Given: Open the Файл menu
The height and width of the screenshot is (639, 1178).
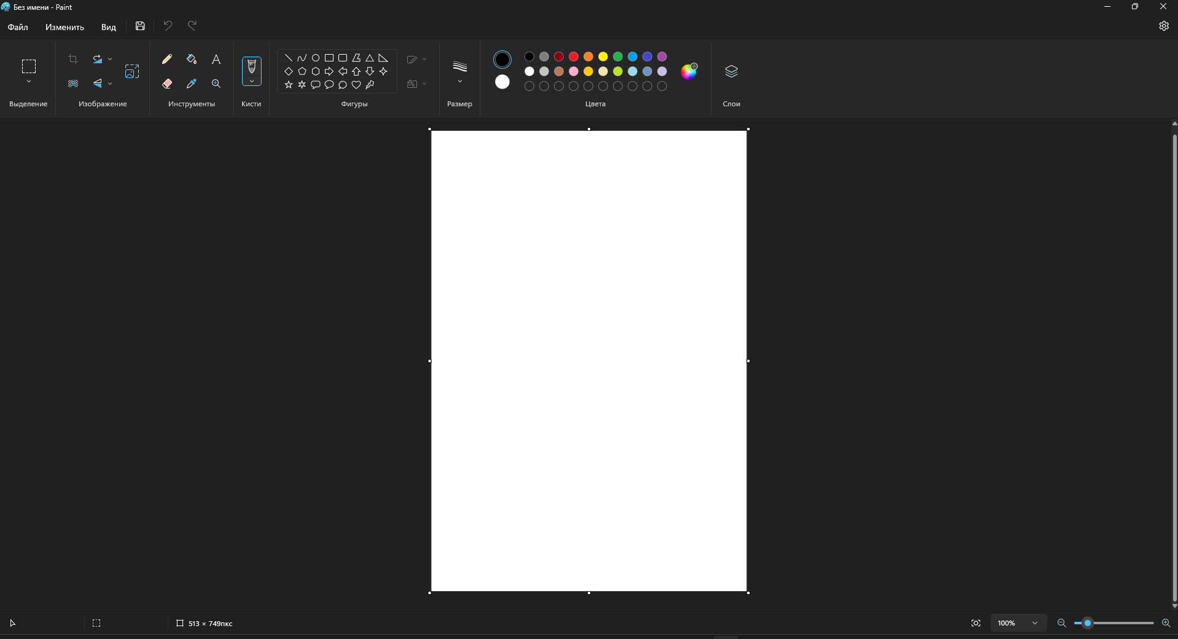Looking at the screenshot, I should pyautogui.click(x=18, y=27).
